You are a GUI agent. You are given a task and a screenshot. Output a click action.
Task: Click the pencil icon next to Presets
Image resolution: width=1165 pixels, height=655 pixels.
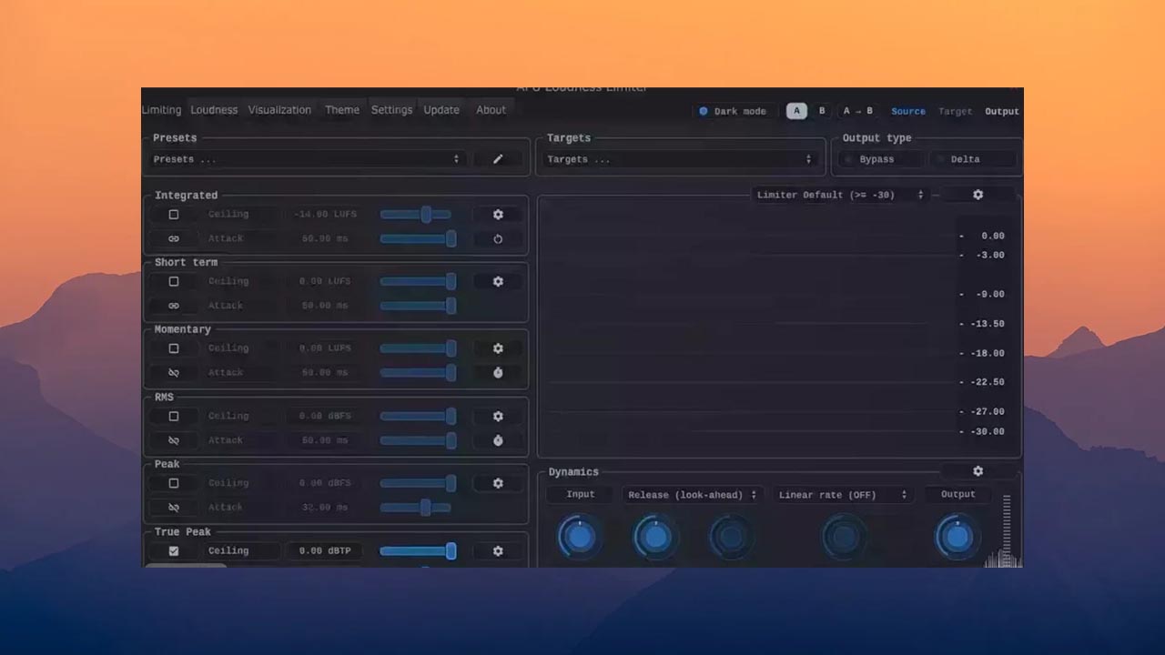[498, 158]
